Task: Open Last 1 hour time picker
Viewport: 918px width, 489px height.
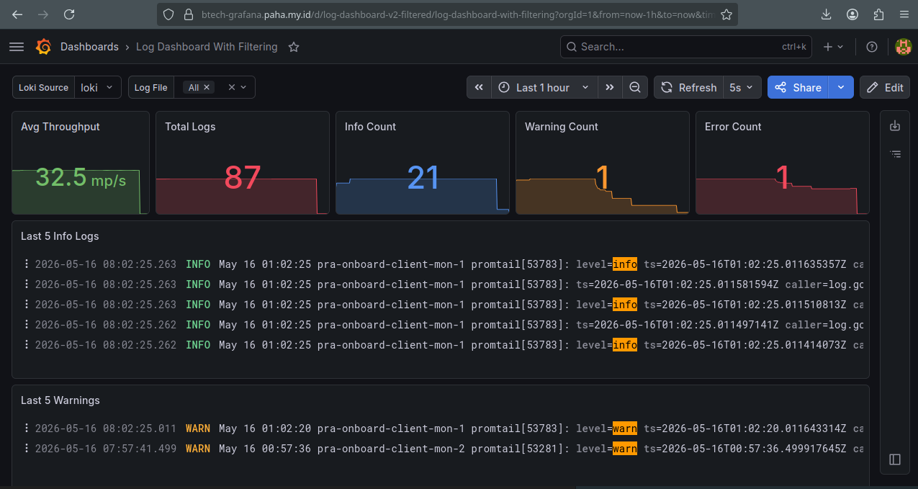Action: pyautogui.click(x=544, y=87)
